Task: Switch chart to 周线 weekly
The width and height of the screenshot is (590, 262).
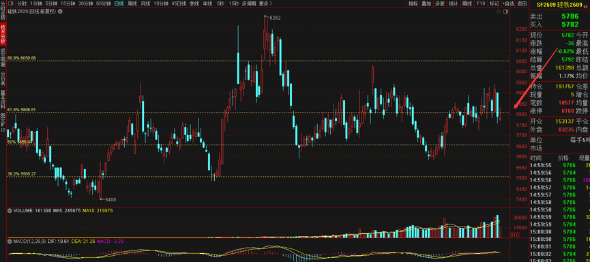Action: coord(132,3)
